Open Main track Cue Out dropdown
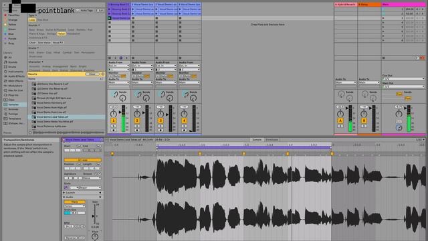The height and width of the screenshot is (241, 428). [x=403, y=79]
